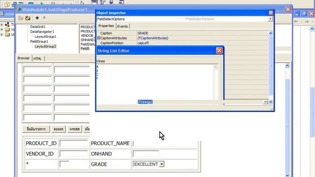Screen dimensions: 315x177
Task: Open the component selector dropdown in Object Inspector
Action: (x=270, y=19)
